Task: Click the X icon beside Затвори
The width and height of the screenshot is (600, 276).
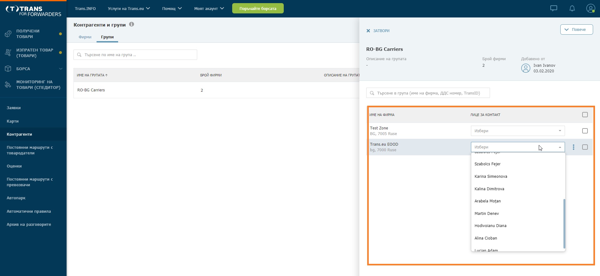Action: [x=368, y=31]
